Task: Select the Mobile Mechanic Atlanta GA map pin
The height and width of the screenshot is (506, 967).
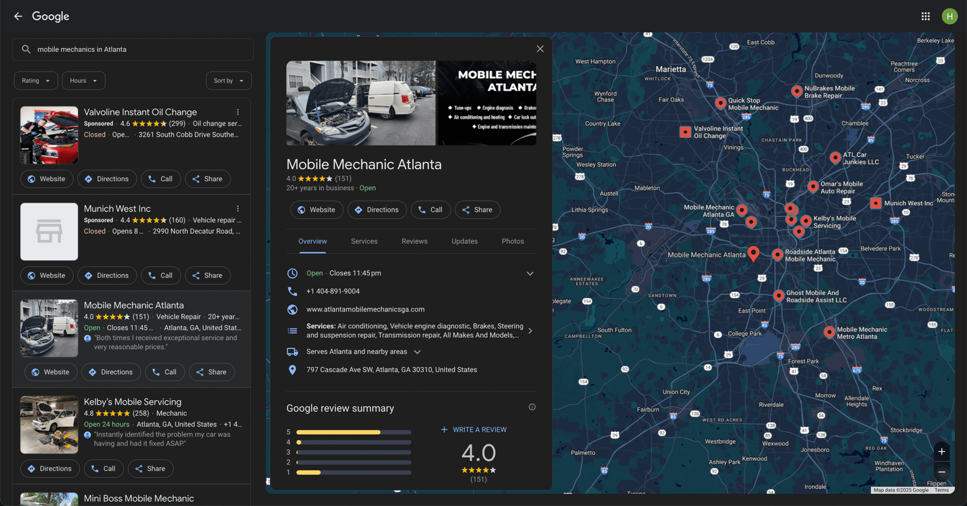Action: point(742,210)
